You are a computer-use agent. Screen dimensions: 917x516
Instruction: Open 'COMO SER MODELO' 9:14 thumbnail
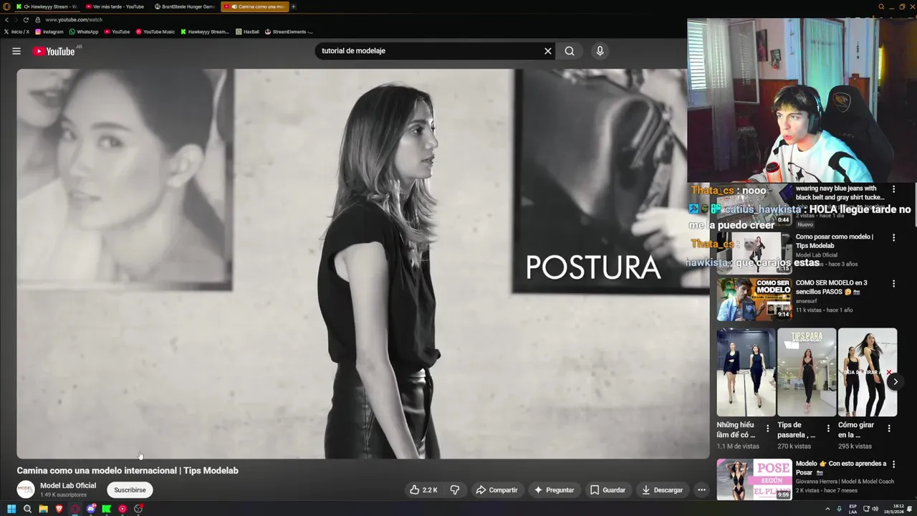click(x=754, y=299)
